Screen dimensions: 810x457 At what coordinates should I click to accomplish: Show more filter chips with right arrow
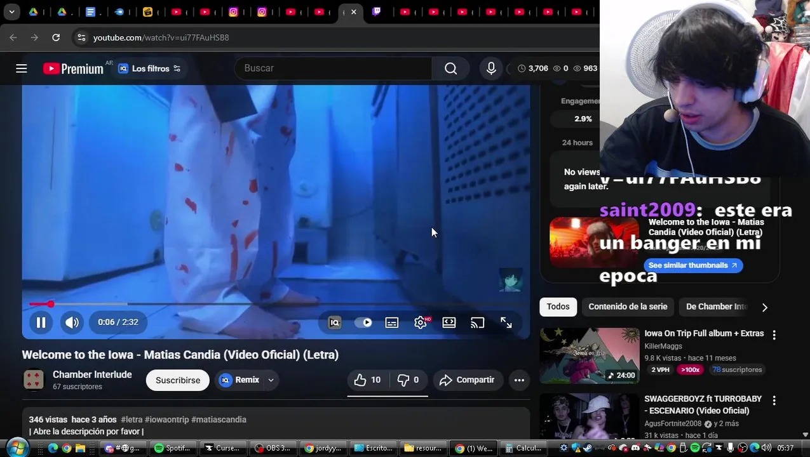pyautogui.click(x=765, y=307)
